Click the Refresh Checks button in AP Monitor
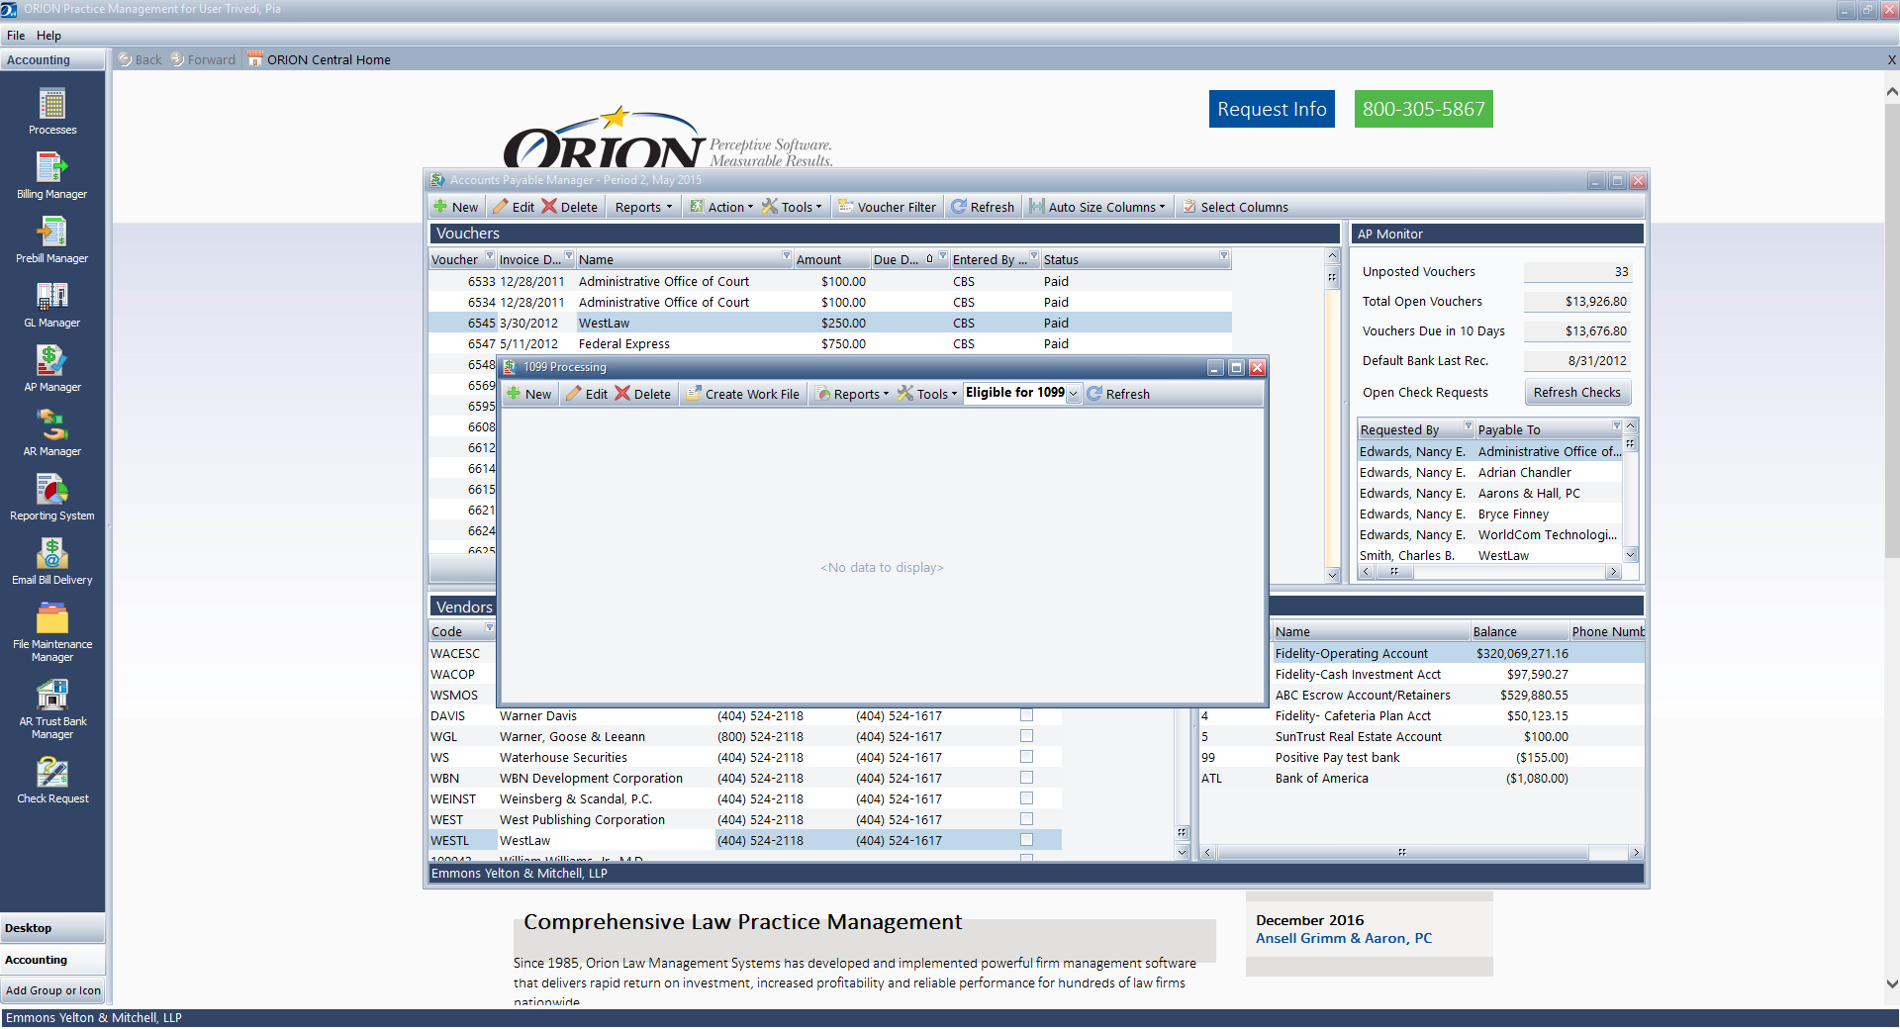 coord(1576,392)
